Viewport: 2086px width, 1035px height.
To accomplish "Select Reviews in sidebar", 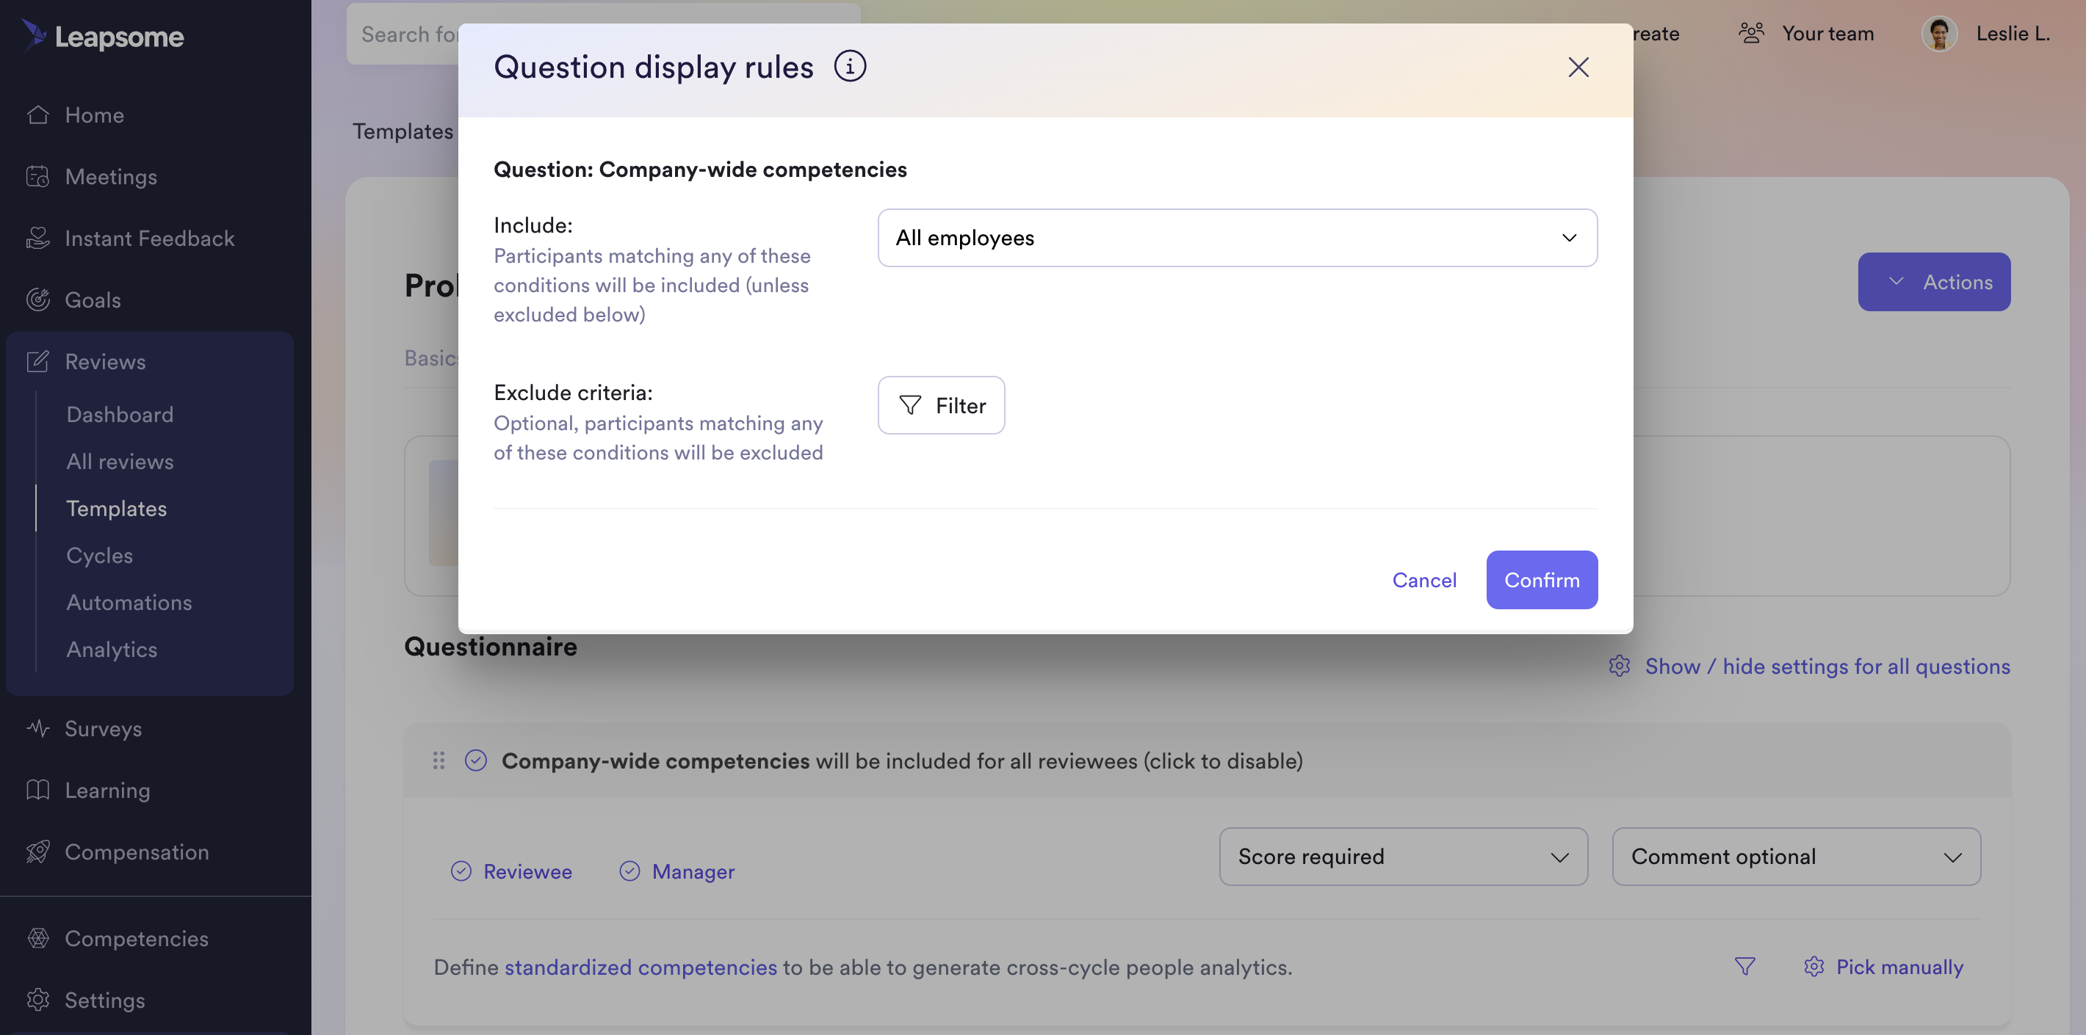I will click(x=105, y=361).
